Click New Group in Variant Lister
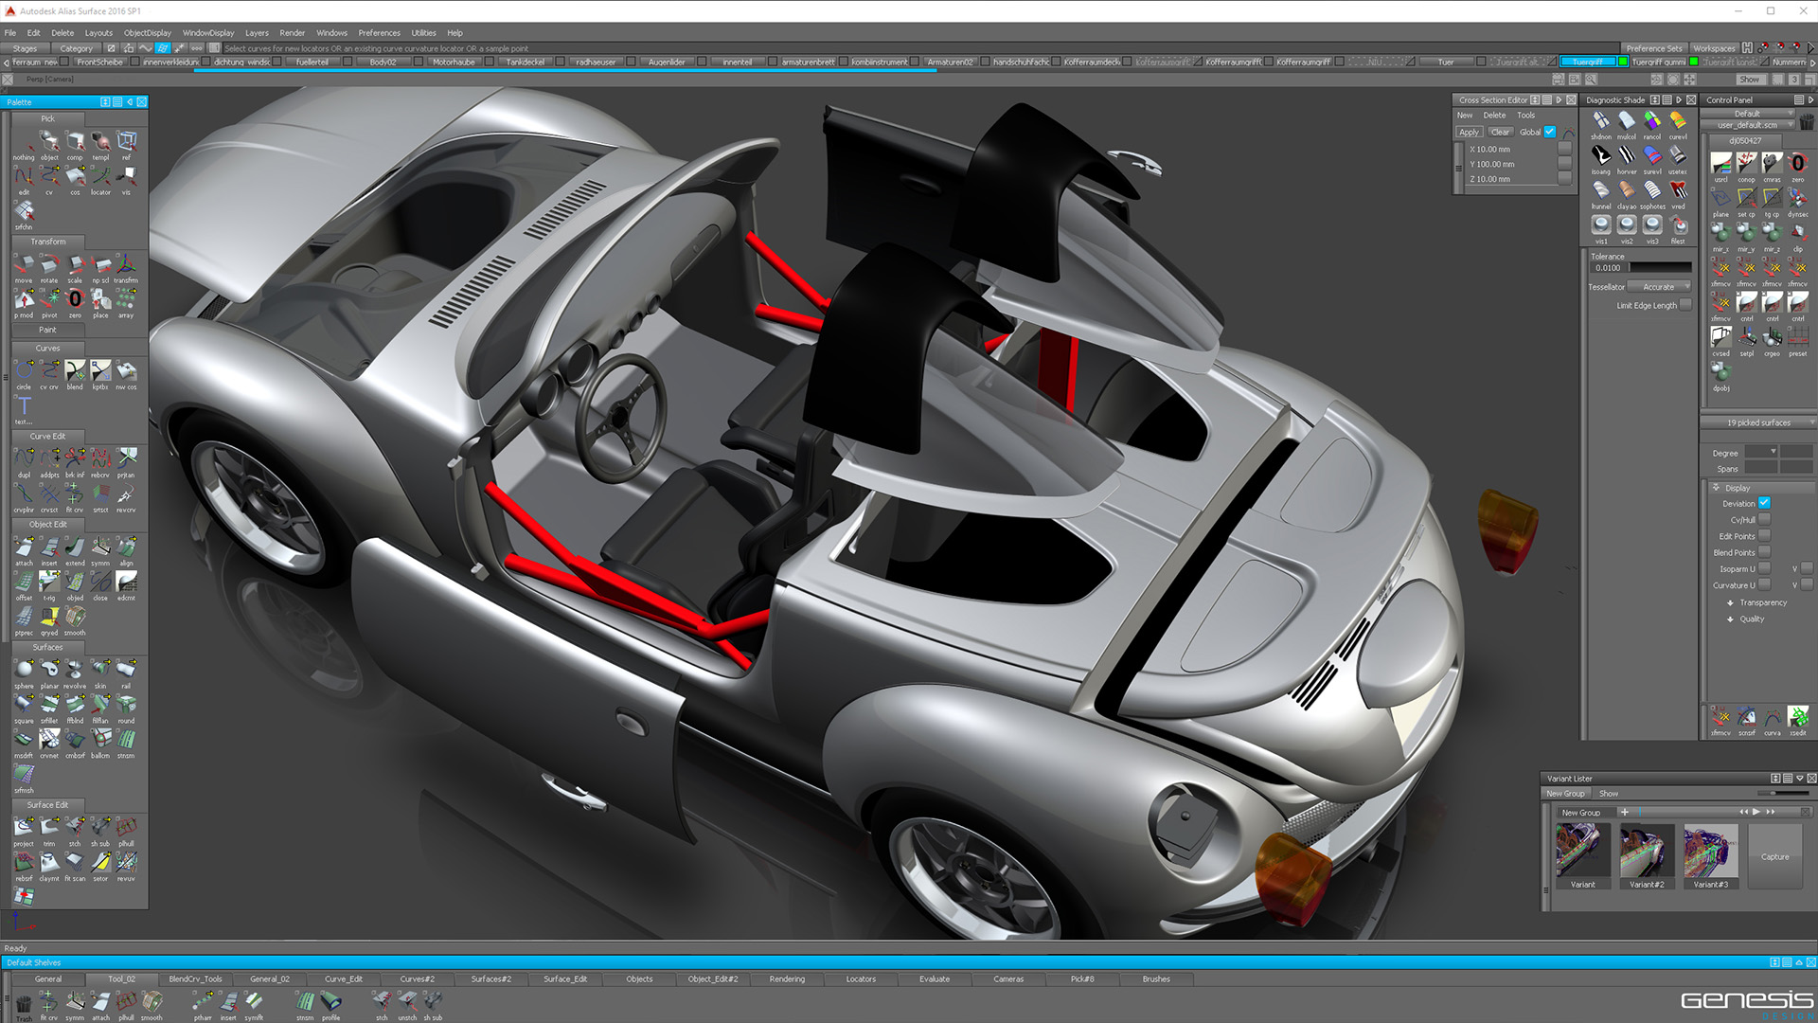 [x=1565, y=794]
